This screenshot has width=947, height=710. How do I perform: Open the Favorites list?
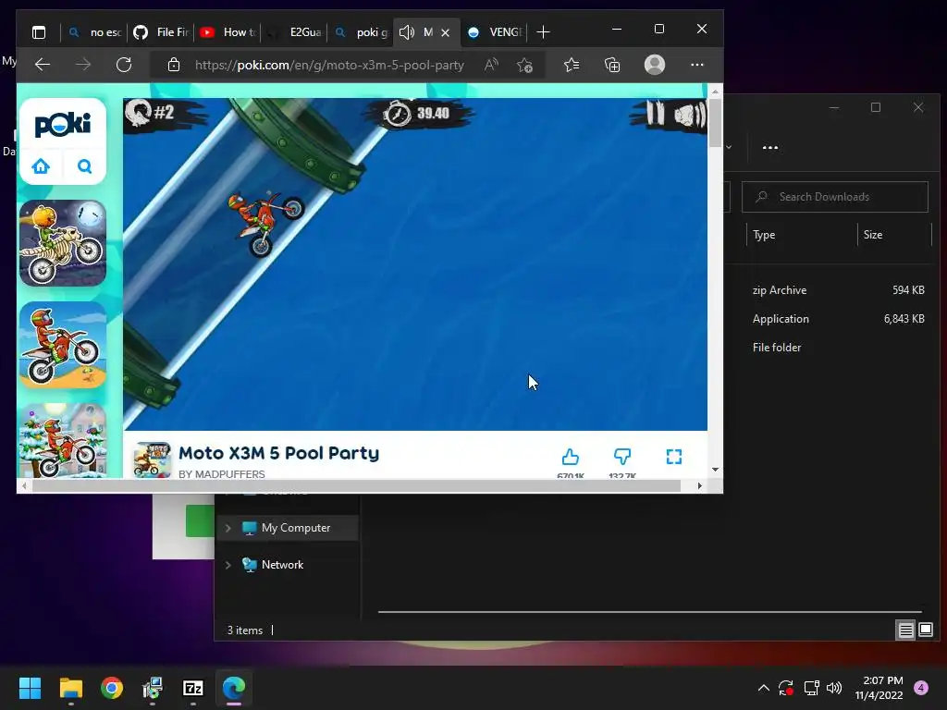tap(572, 65)
